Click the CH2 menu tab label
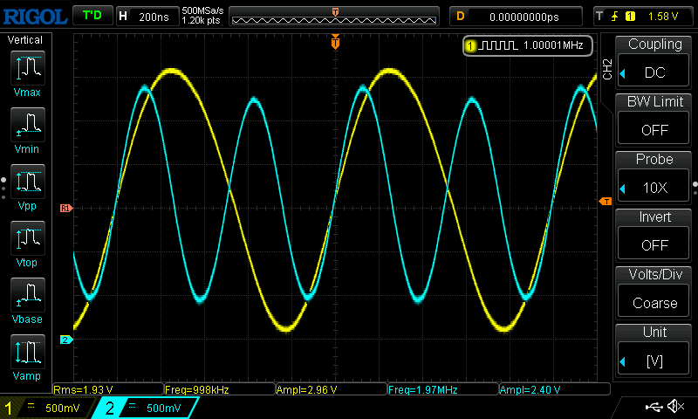 [x=607, y=69]
